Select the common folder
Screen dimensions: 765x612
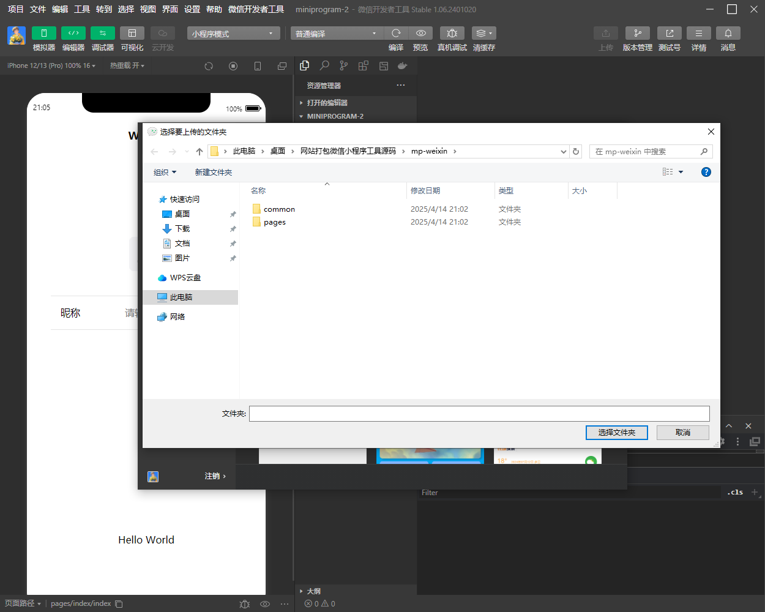[279, 209]
